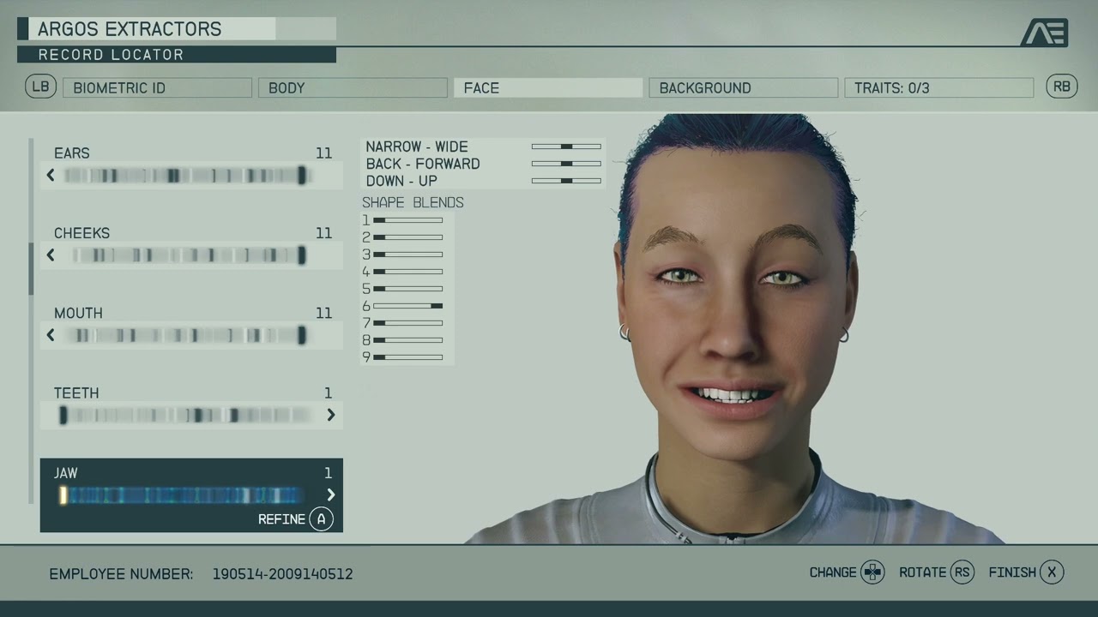Image resolution: width=1098 pixels, height=617 pixels.
Task: Click the Record Locator subtitle
Action: tap(111, 55)
